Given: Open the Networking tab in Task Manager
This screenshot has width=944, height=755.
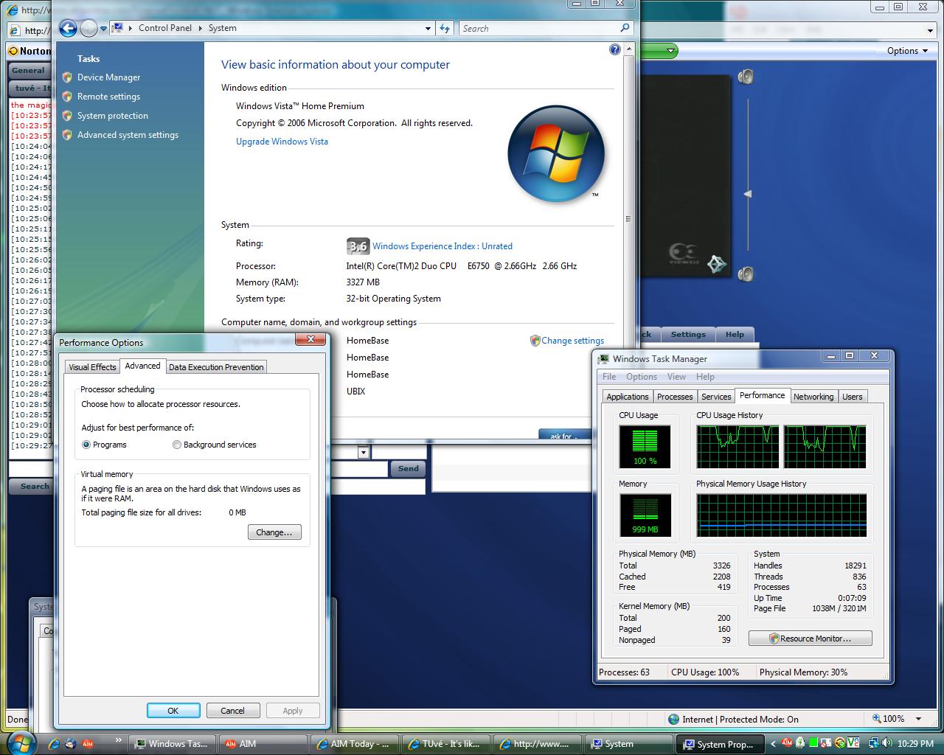Looking at the screenshot, I should pyautogui.click(x=813, y=397).
